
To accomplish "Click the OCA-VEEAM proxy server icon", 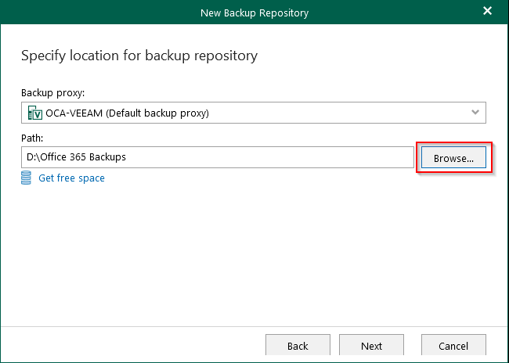I will (35, 113).
